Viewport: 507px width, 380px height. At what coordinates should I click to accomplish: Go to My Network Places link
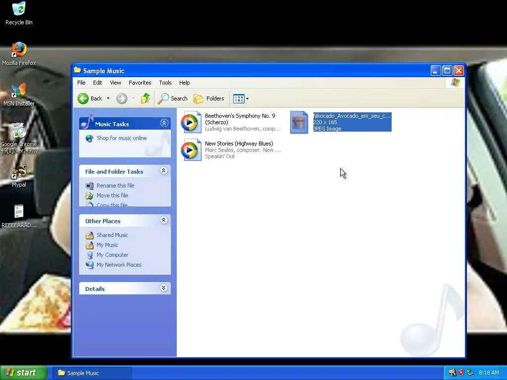click(x=119, y=265)
